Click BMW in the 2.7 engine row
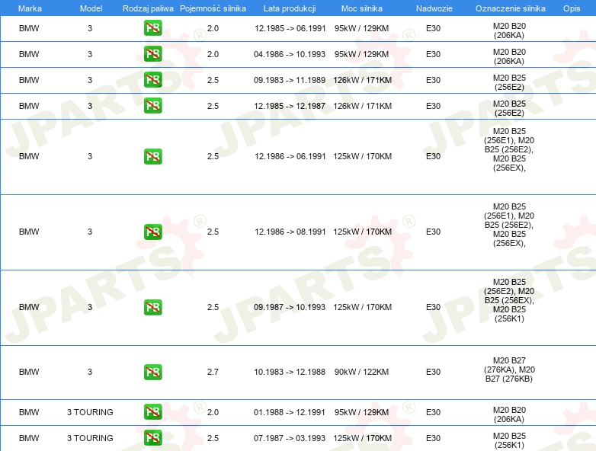The width and height of the screenshot is (596, 451). (29, 372)
